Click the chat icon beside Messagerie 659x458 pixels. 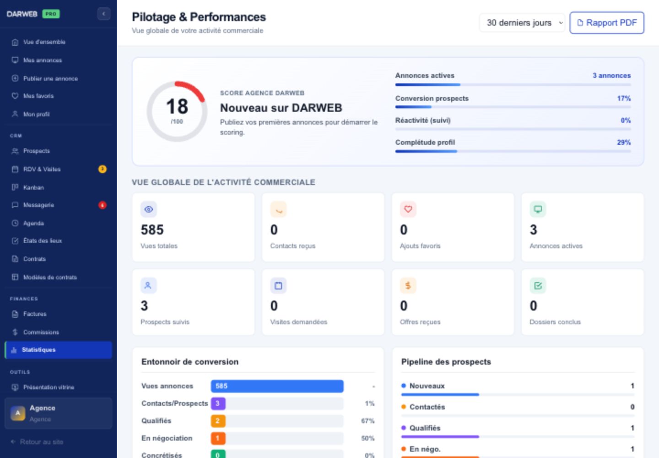[x=15, y=205]
